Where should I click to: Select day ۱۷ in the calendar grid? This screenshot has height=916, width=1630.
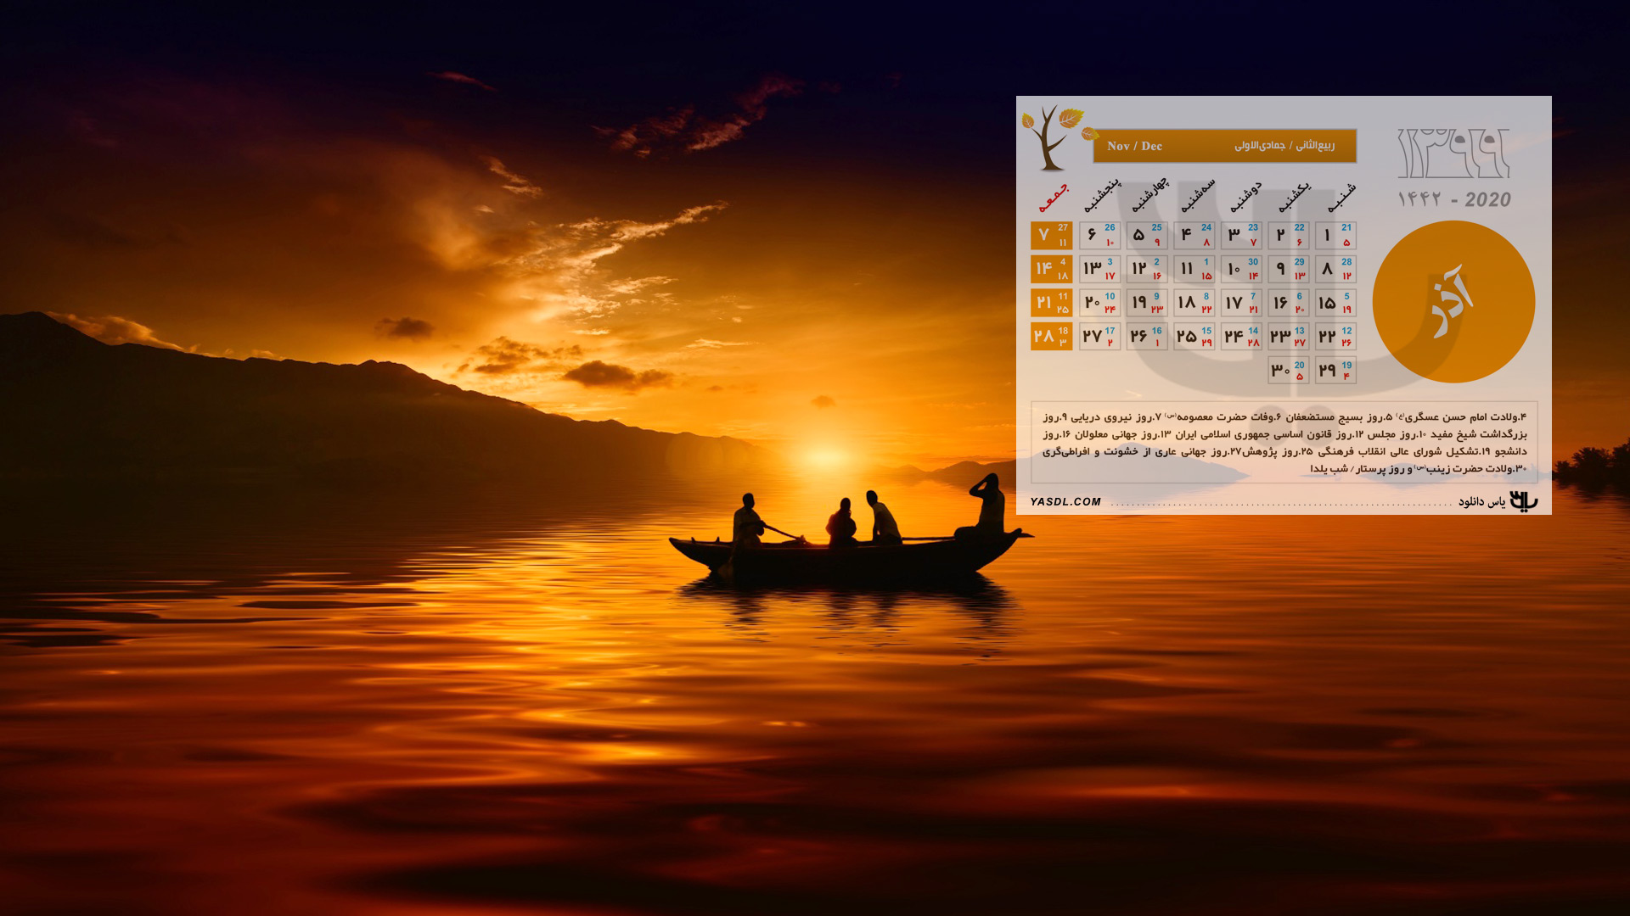pos(1241,303)
